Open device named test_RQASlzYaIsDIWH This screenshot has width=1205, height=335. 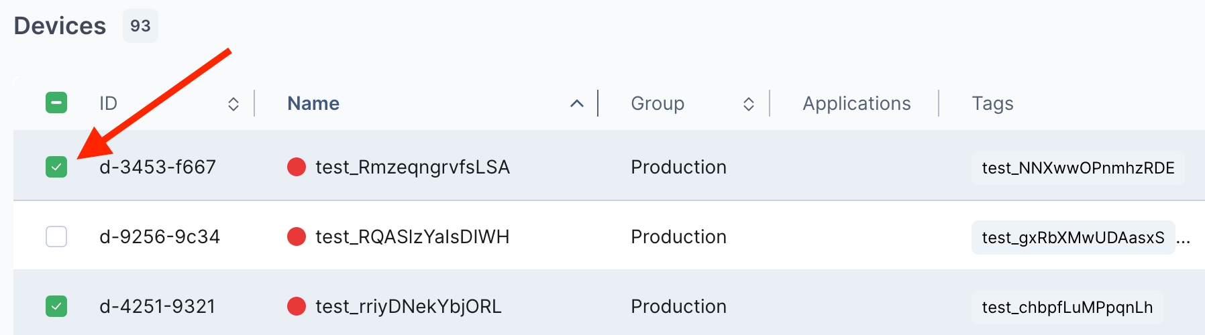tap(412, 237)
